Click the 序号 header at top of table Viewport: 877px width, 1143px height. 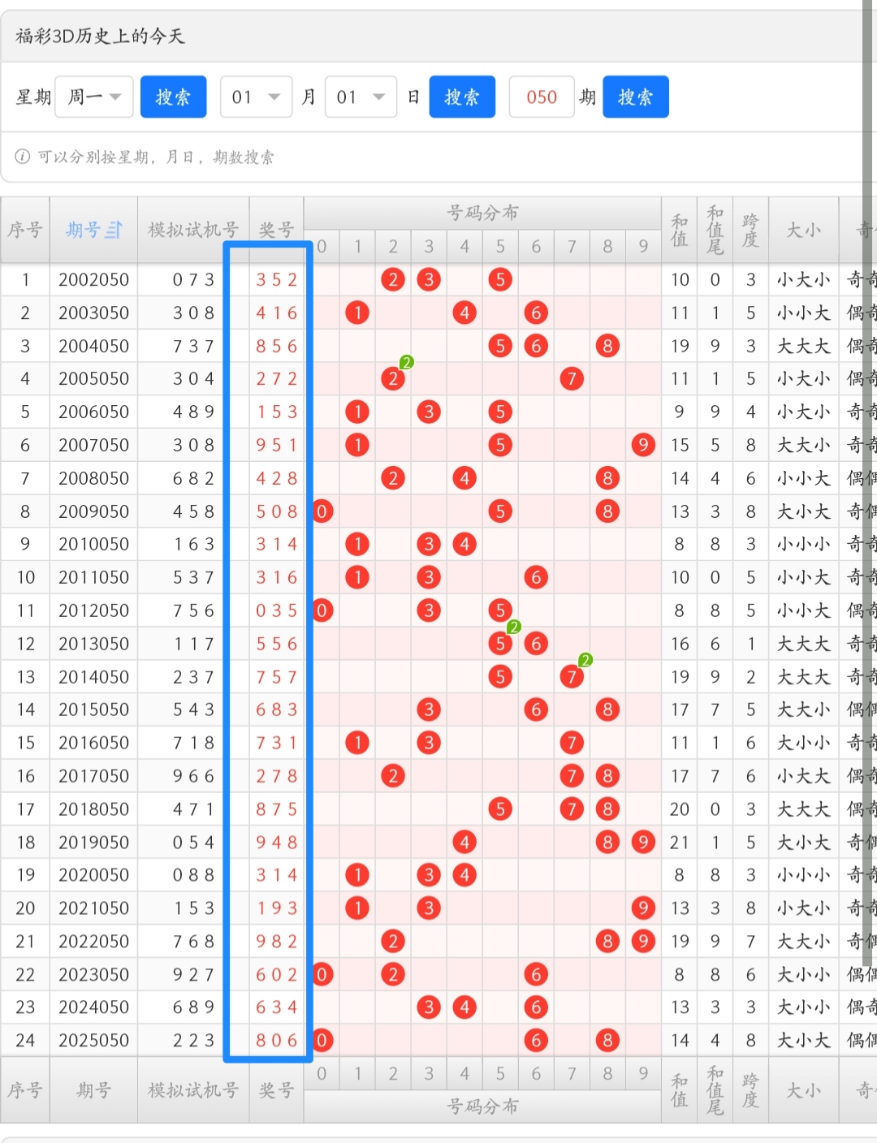point(25,230)
